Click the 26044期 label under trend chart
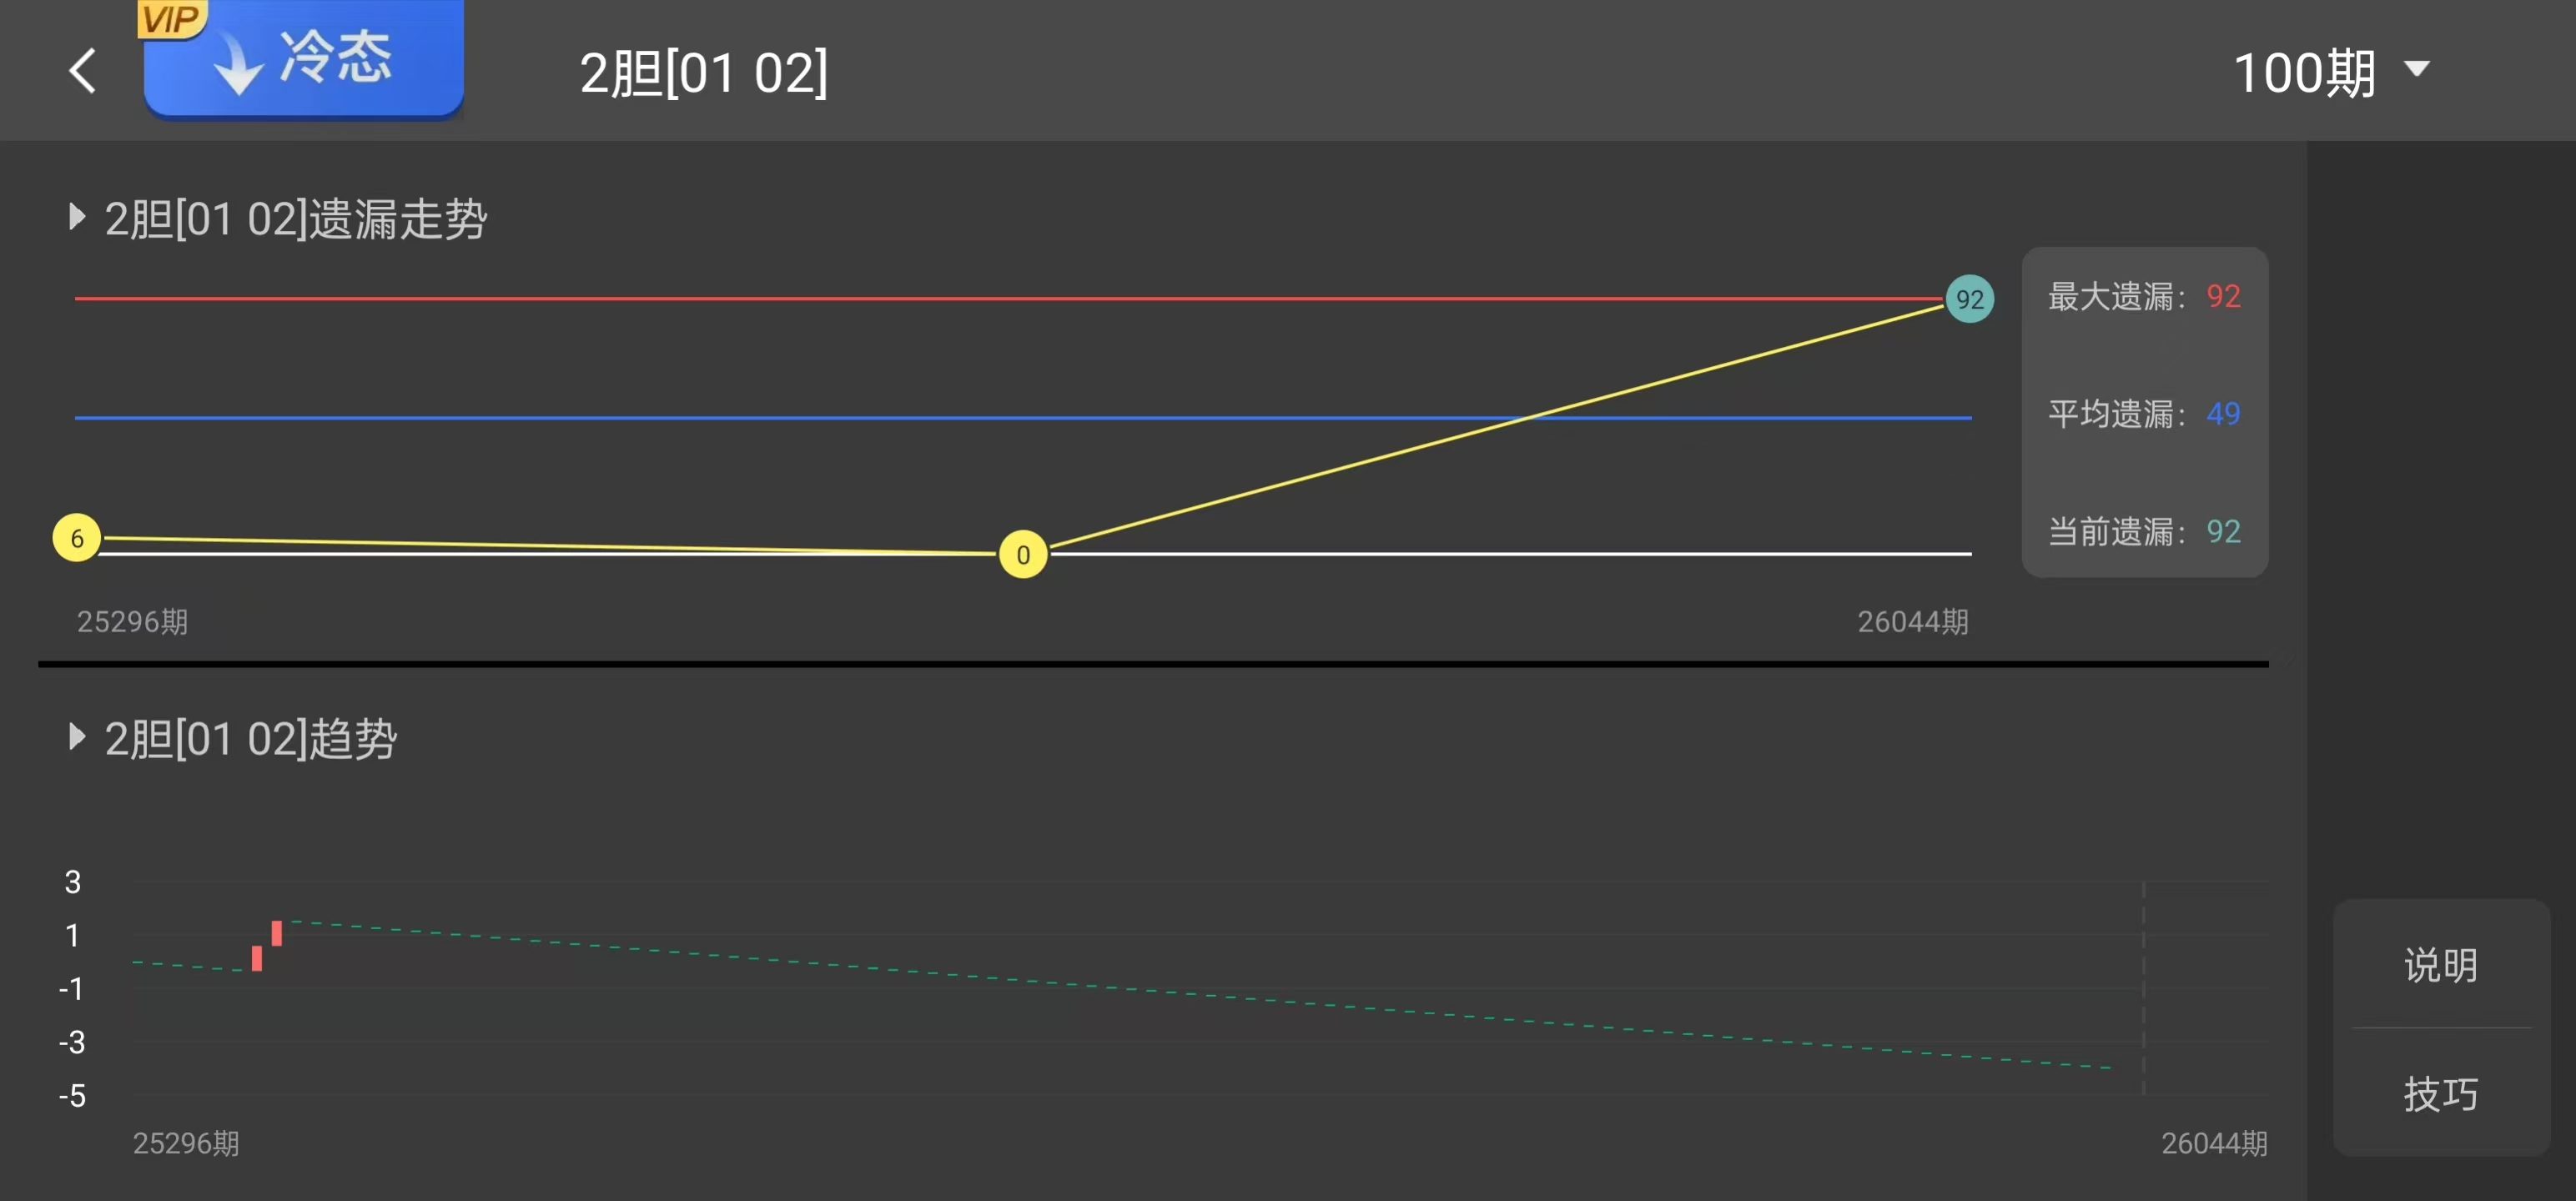This screenshot has width=2576, height=1201. [x=2213, y=1143]
